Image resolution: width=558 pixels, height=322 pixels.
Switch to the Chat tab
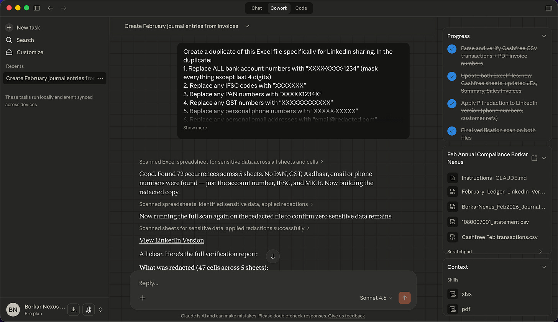pos(257,8)
